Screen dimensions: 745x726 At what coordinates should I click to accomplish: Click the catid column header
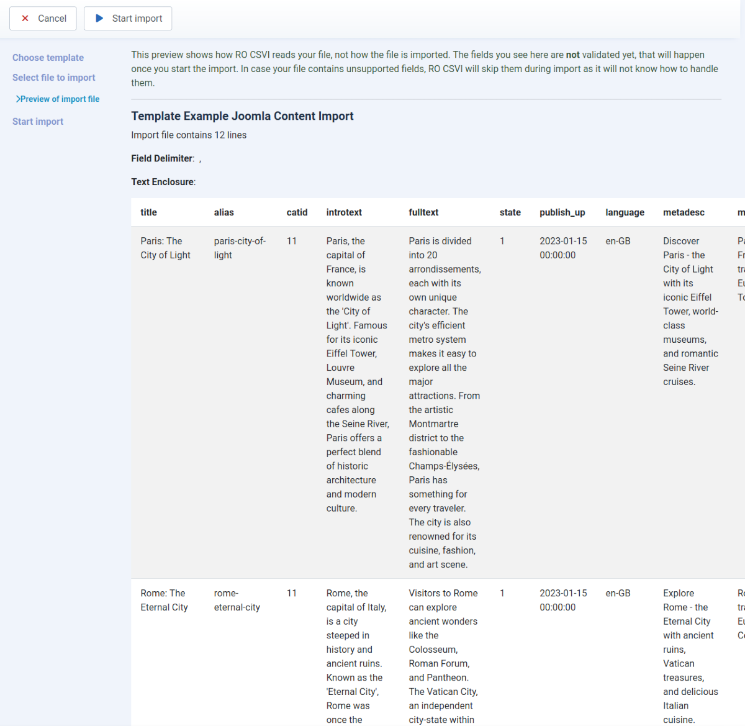pos(297,212)
